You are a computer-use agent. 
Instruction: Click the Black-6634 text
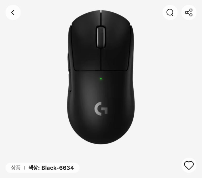pos(58,168)
